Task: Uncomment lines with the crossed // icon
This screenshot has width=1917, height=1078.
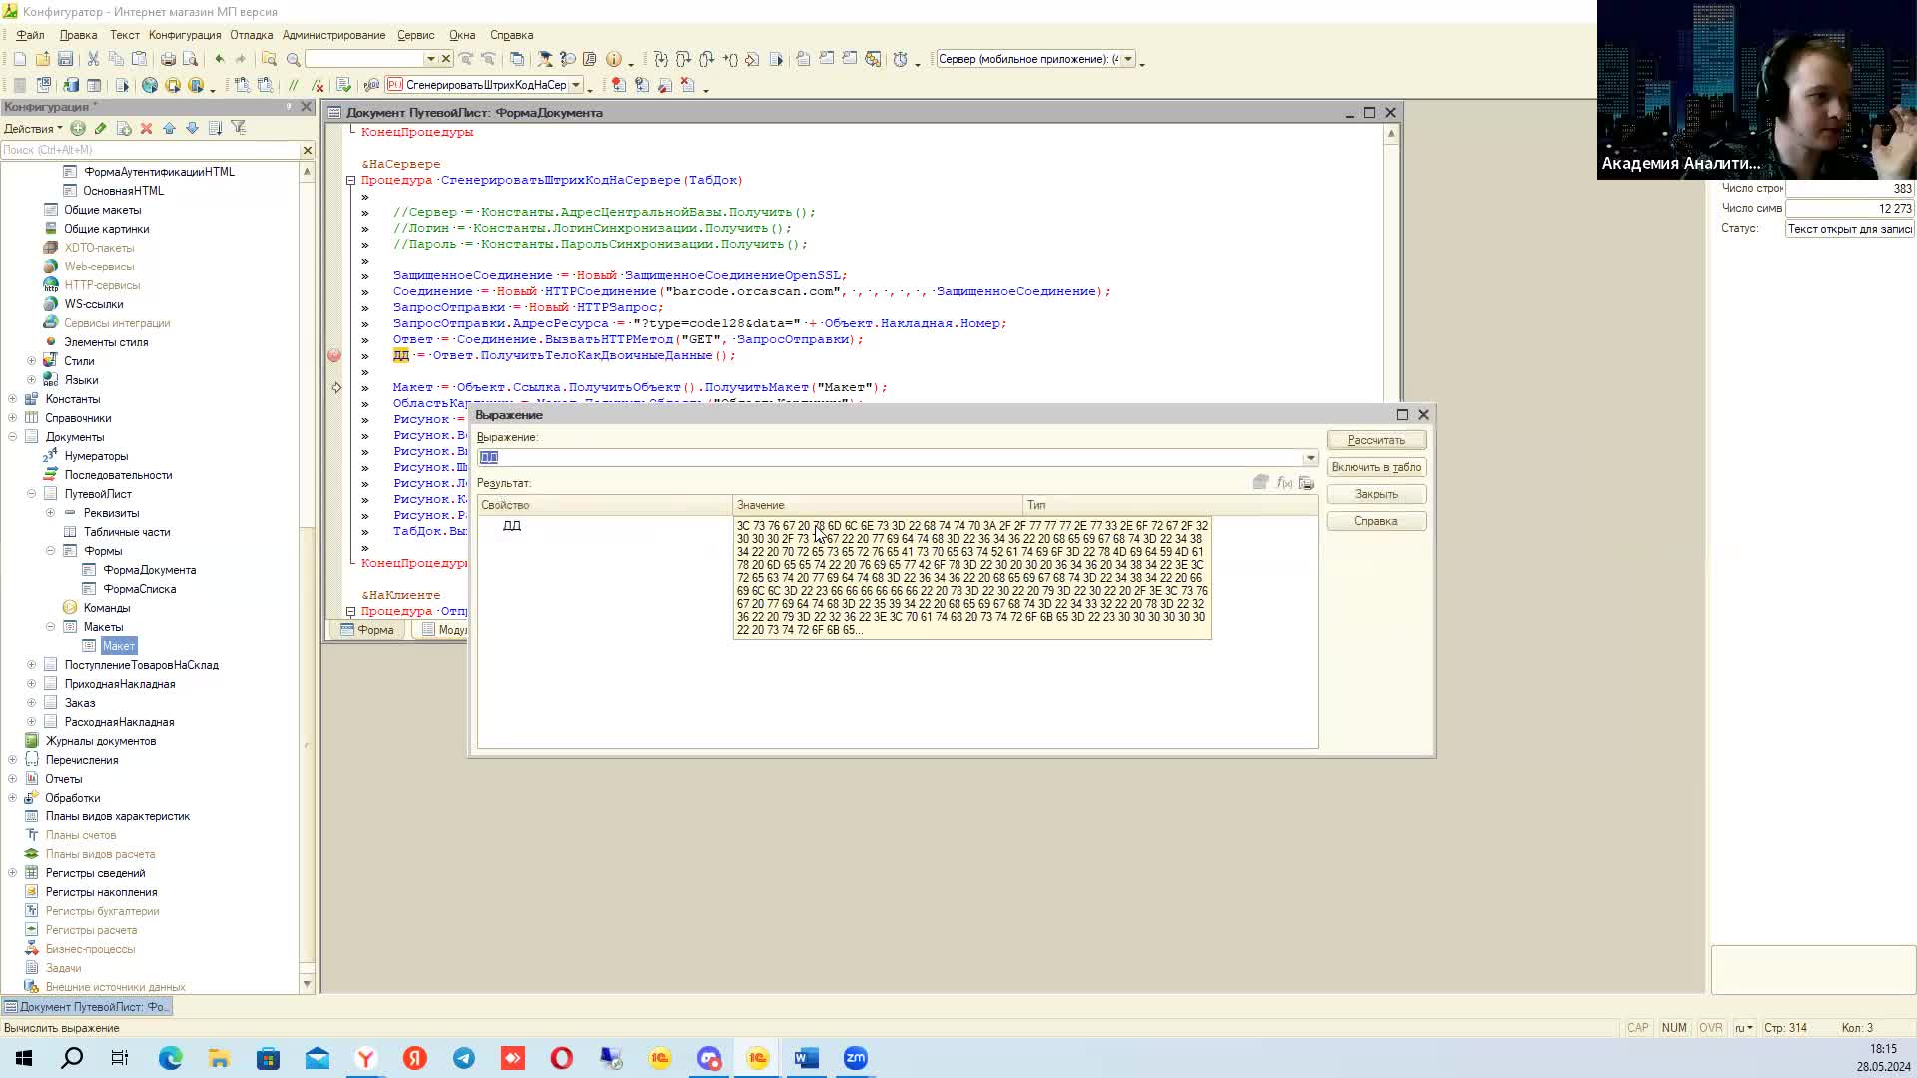Action: click(317, 86)
